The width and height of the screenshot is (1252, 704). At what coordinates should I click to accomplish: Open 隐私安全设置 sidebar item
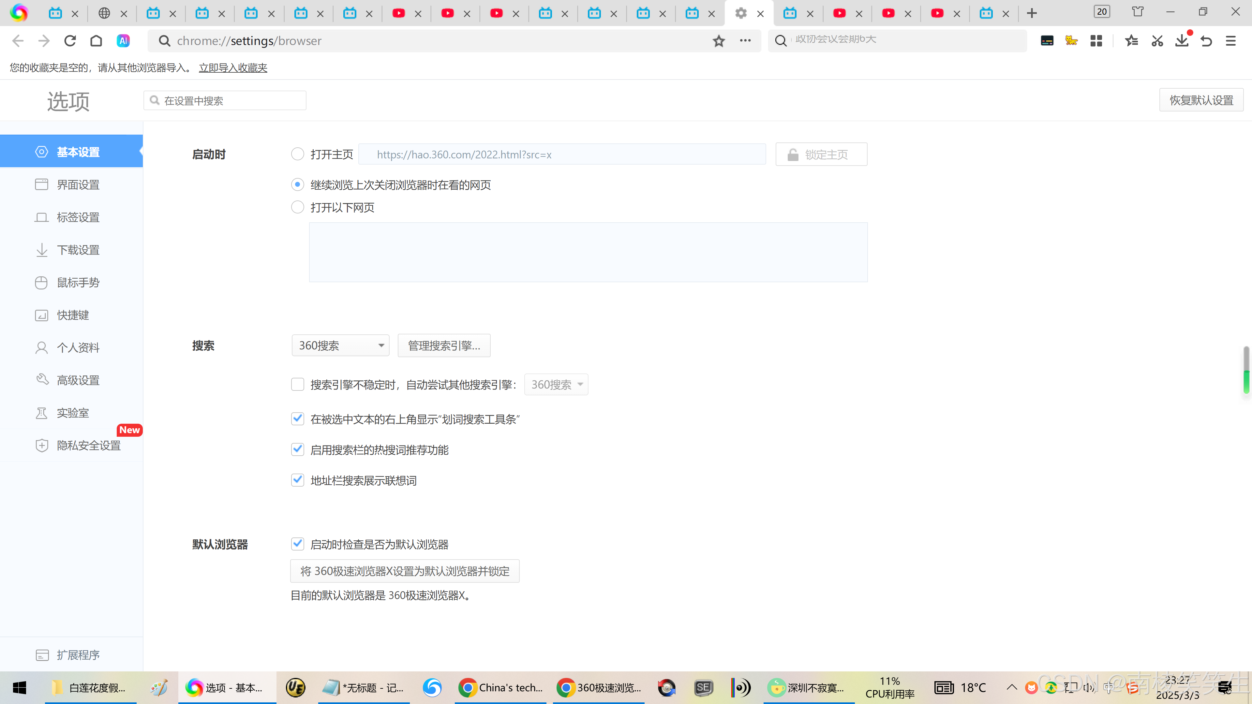coord(88,445)
